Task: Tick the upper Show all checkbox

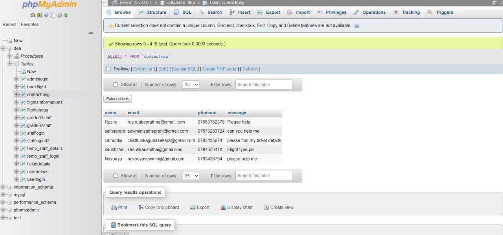Action: (115, 84)
